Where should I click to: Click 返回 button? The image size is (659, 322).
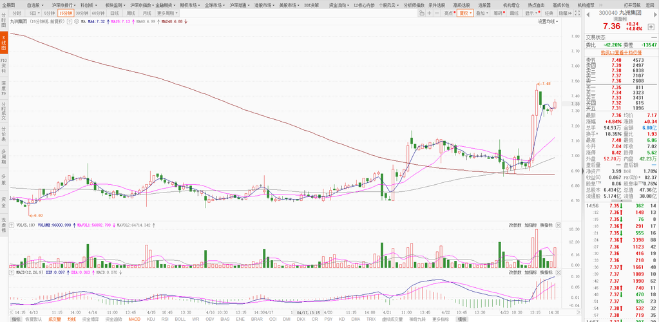click(650, 5)
